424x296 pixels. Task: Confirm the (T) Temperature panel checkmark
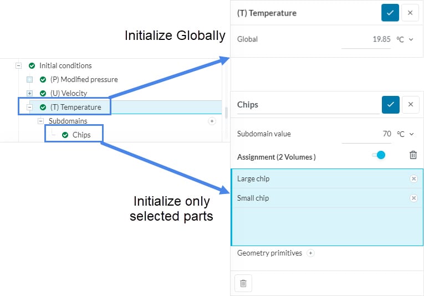click(390, 13)
